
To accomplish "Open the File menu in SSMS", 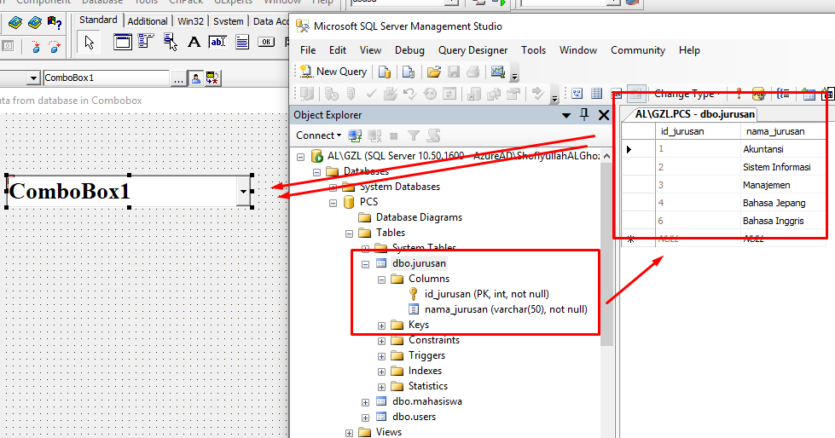I will [x=308, y=50].
